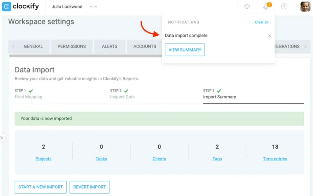
Task: Open the help question mark icon
Action: tap(284, 7)
